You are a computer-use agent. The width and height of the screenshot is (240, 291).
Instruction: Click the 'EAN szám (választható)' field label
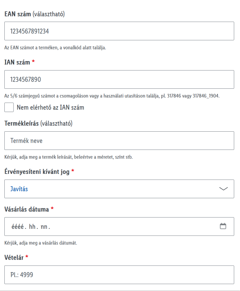click(x=34, y=14)
